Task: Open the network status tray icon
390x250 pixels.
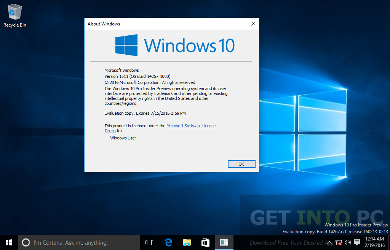Action: coord(338,242)
